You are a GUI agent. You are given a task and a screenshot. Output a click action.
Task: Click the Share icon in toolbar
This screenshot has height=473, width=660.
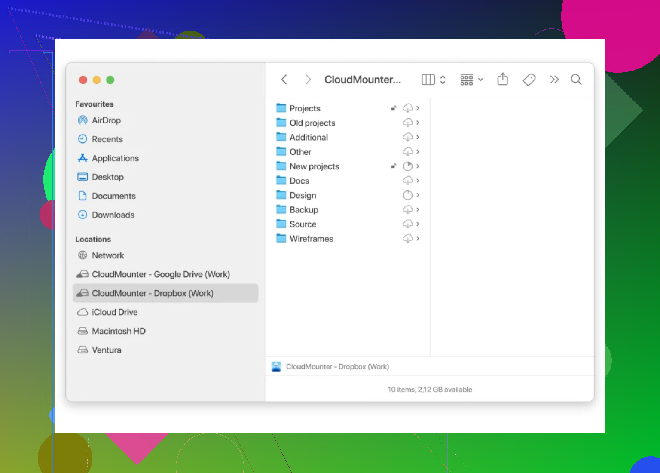pos(502,79)
